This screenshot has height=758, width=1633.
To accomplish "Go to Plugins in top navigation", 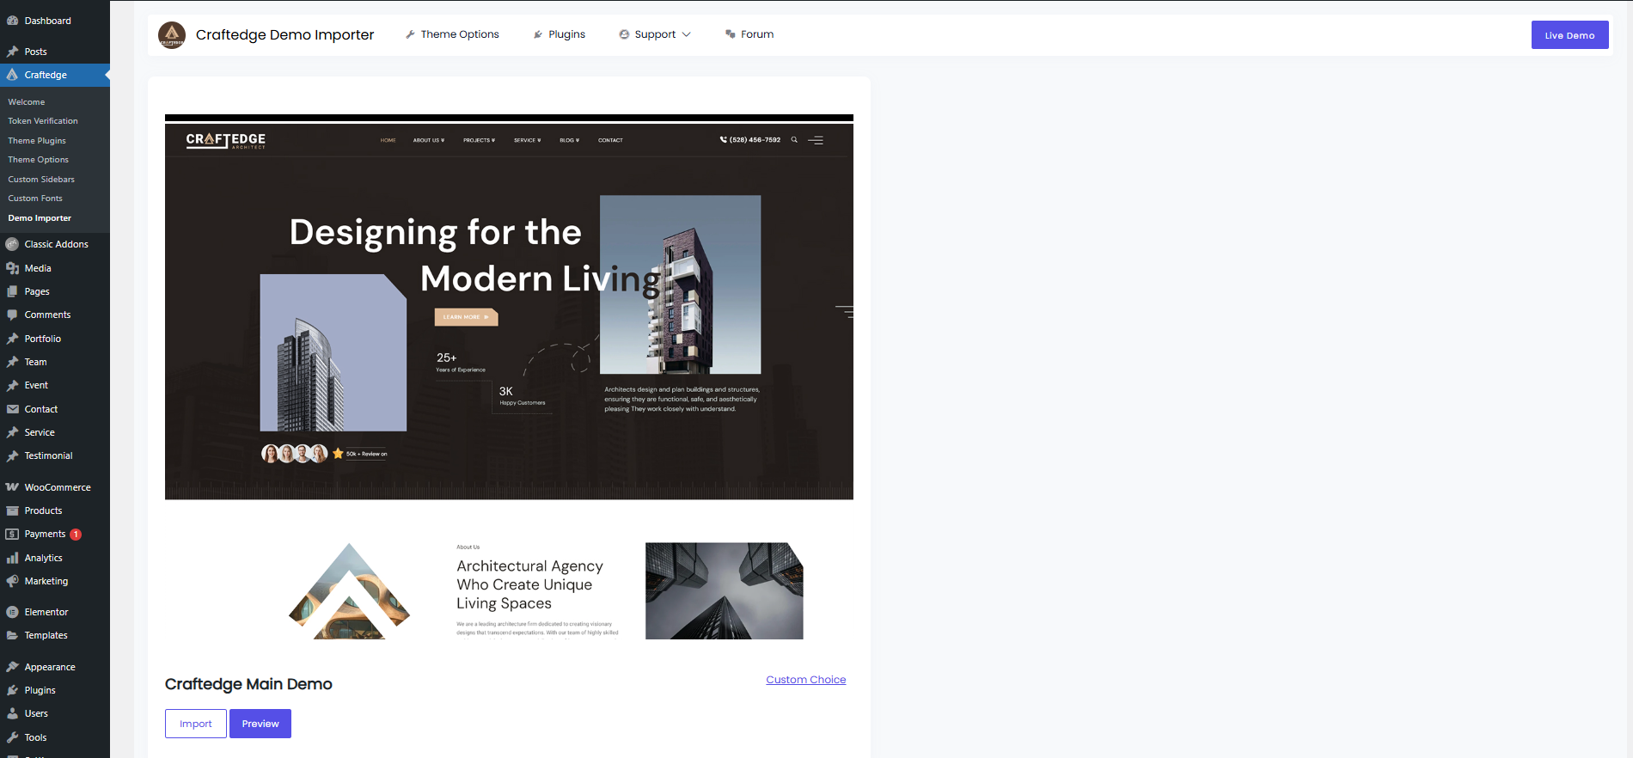I will (560, 34).
